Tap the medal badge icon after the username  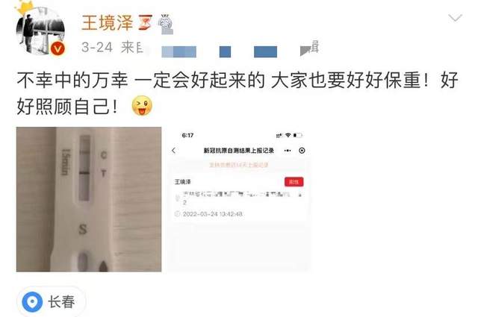pos(166,23)
